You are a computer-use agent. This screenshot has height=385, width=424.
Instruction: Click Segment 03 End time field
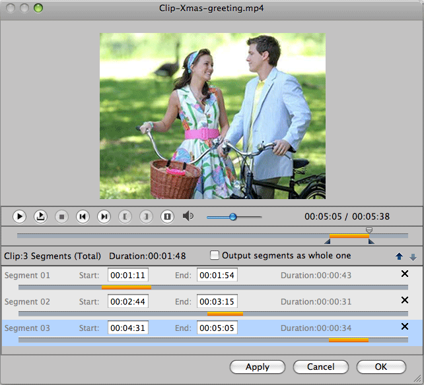click(x=217, y=328)
